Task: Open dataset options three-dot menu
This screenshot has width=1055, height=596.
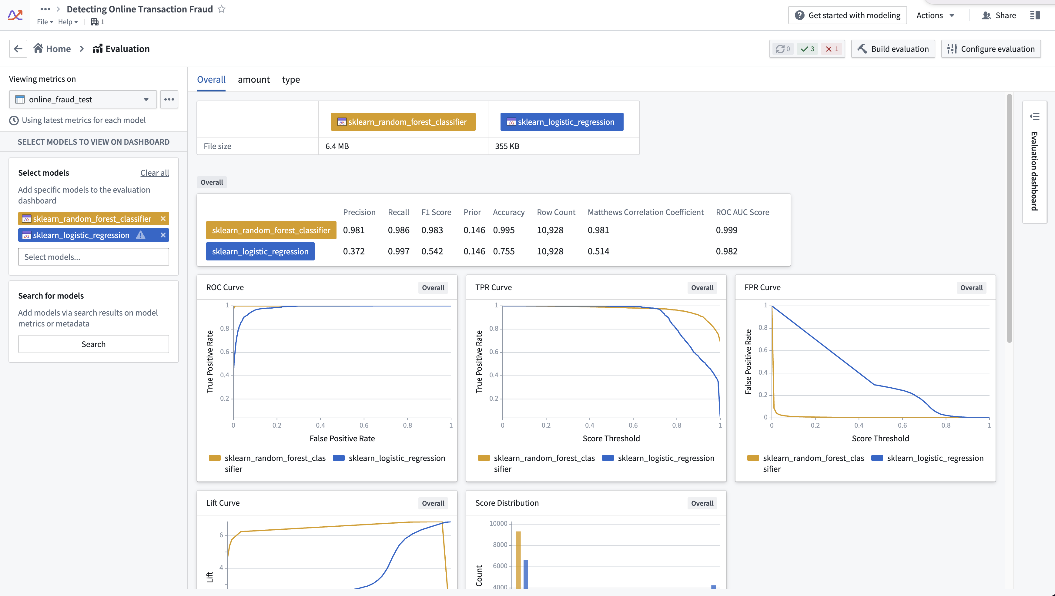Action: click(169, 99)
